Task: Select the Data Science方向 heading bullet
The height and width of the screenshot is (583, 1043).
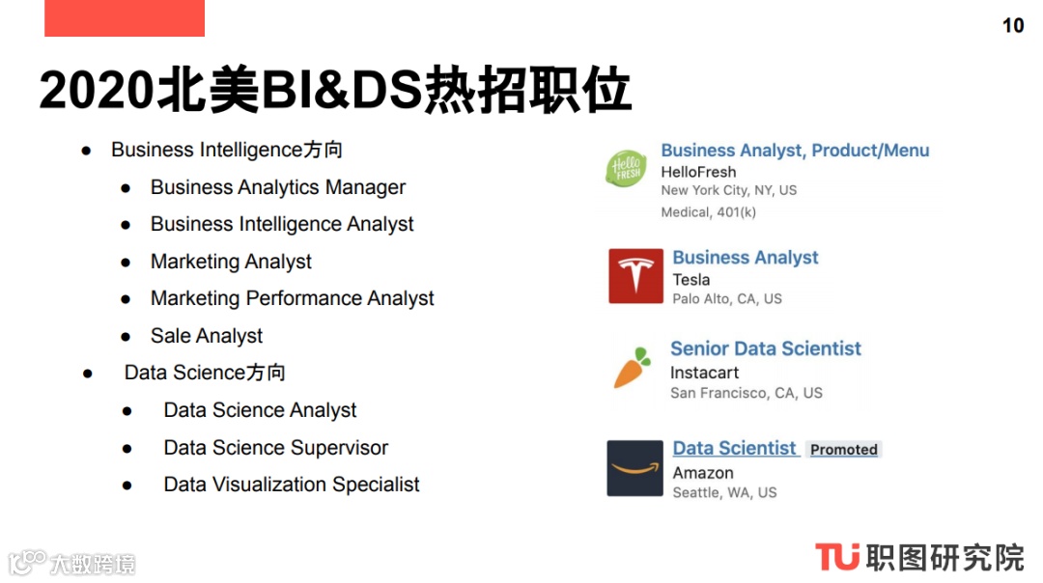Action: (x=205, y=373)
